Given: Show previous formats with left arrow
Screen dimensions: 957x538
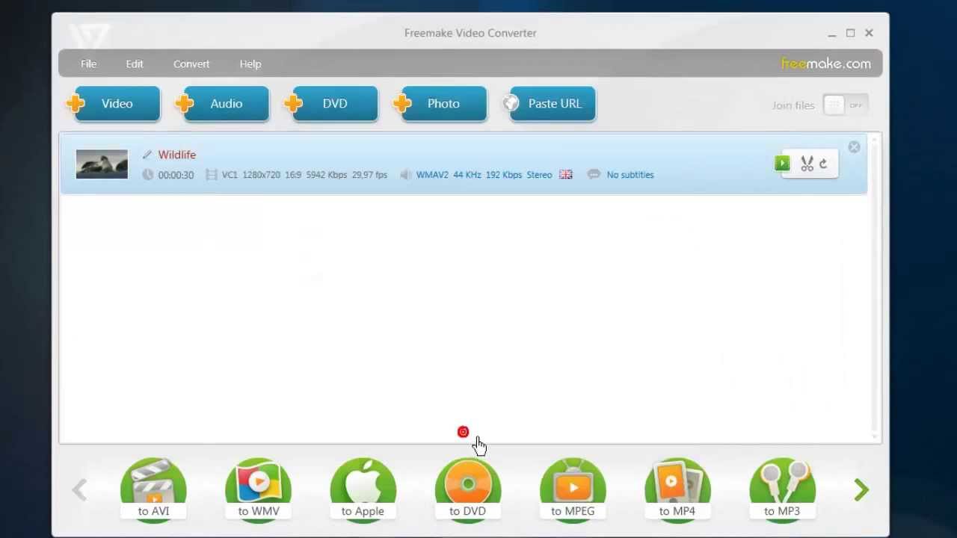Looking at the screenshot, I should point(79,490).
